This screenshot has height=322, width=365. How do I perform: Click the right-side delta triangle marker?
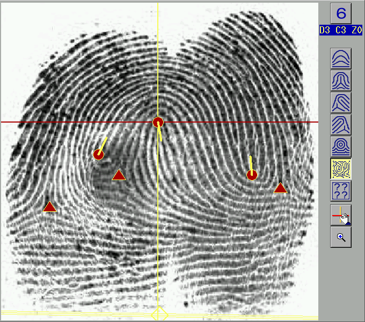tap(281, 188)
